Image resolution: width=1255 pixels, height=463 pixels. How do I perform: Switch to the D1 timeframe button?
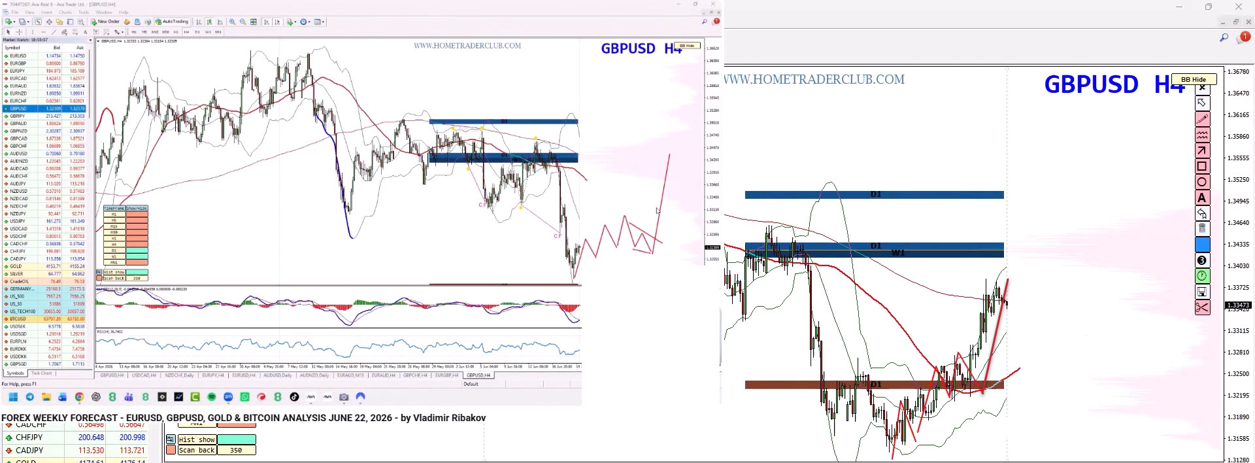tap(197, 32)
